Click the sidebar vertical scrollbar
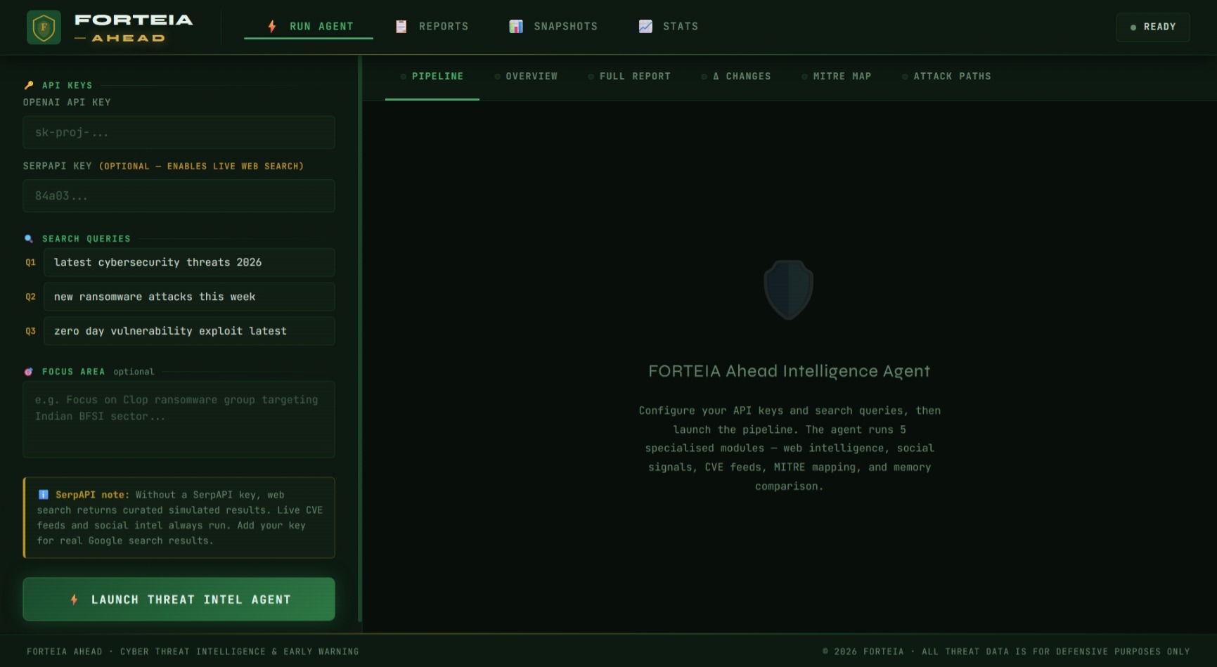This screenshot has width=1217, height=667. [x=360, y=339]
